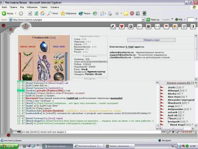The image size is (198, 149).
Task: Click the info icon next to Aldangul
Action: pyautogui.click(x=186, y=91)
